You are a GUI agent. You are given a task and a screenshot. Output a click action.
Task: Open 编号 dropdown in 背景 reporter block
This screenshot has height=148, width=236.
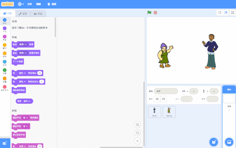(x=27, y=101)
